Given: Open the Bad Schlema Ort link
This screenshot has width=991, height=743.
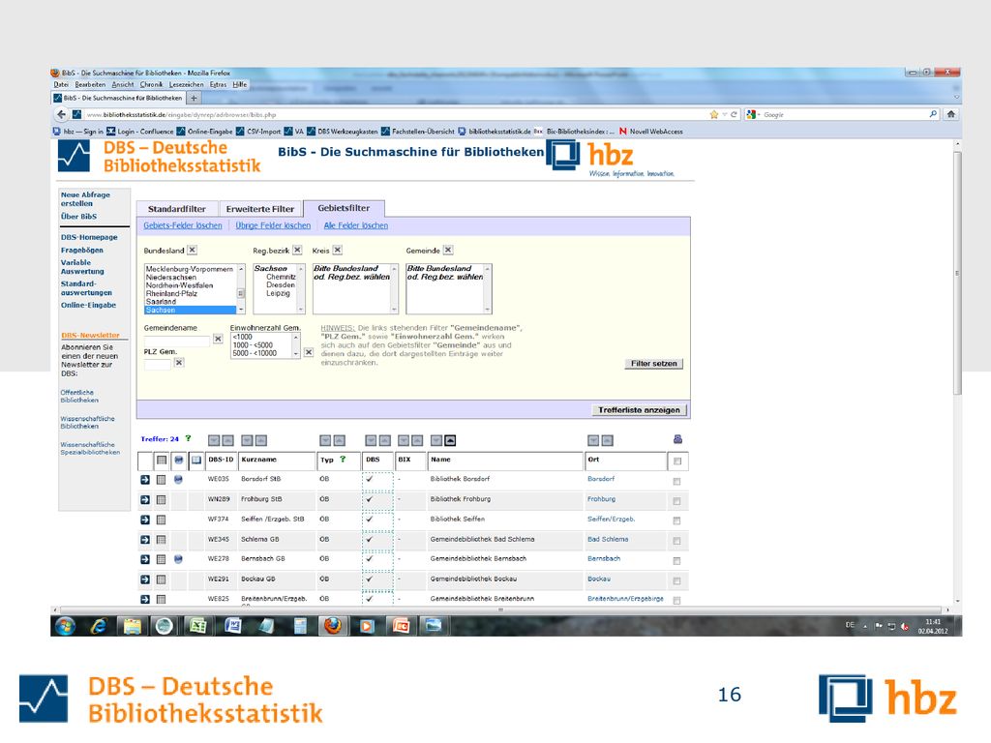Looking at the screenshot, I should click(608, 540).
